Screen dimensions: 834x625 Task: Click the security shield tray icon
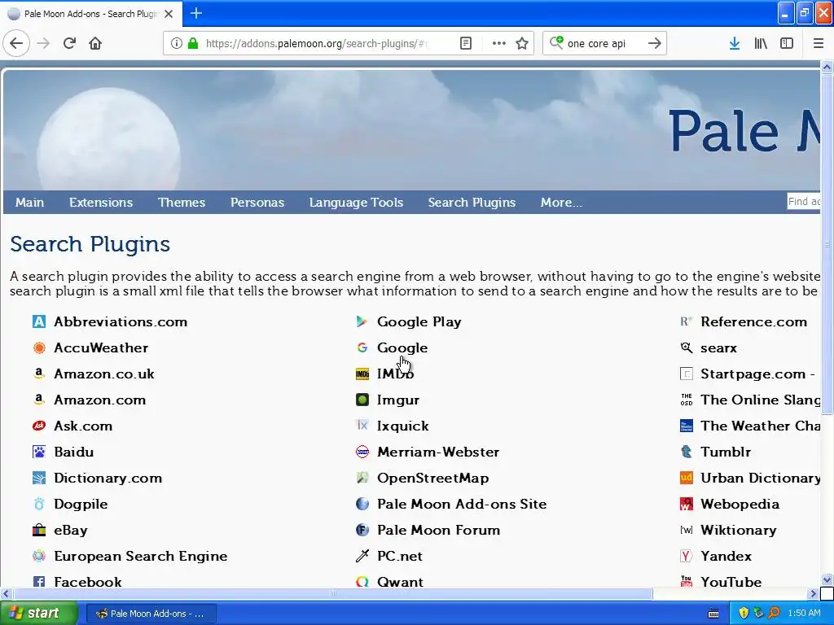[x=744, y=614]
